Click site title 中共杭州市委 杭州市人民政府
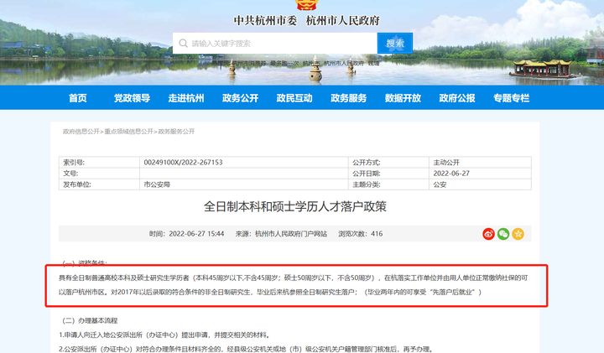This screenshot has height=353, width=604. 307,20
